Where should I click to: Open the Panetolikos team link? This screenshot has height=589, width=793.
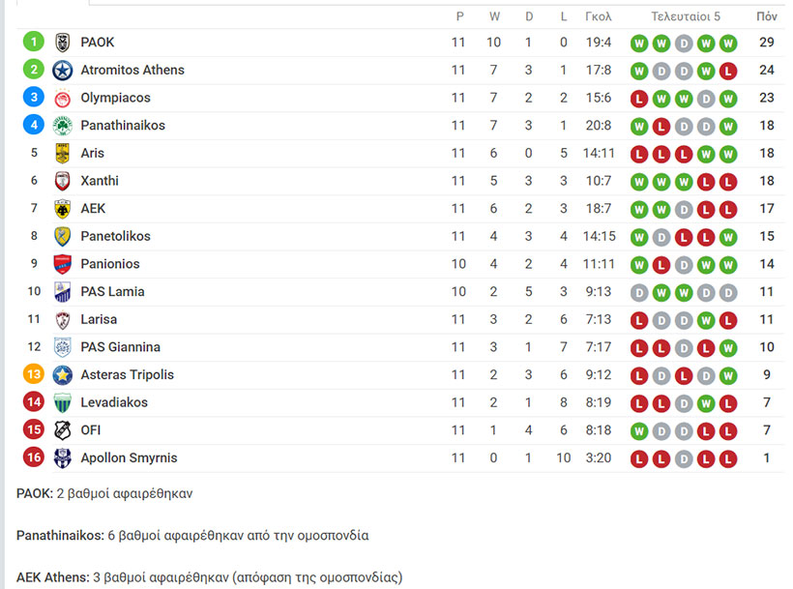click(115, 237)
